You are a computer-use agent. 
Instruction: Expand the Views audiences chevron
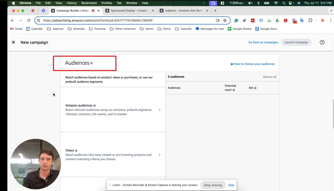pos(159,155)
